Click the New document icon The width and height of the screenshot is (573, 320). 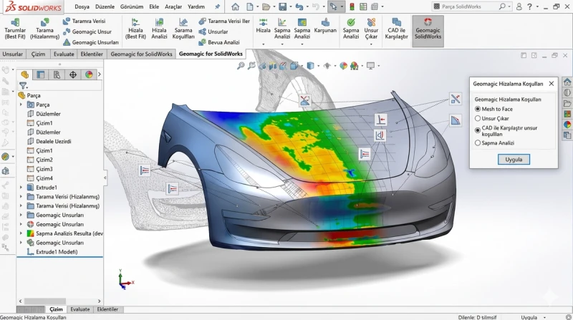point(249,6)
